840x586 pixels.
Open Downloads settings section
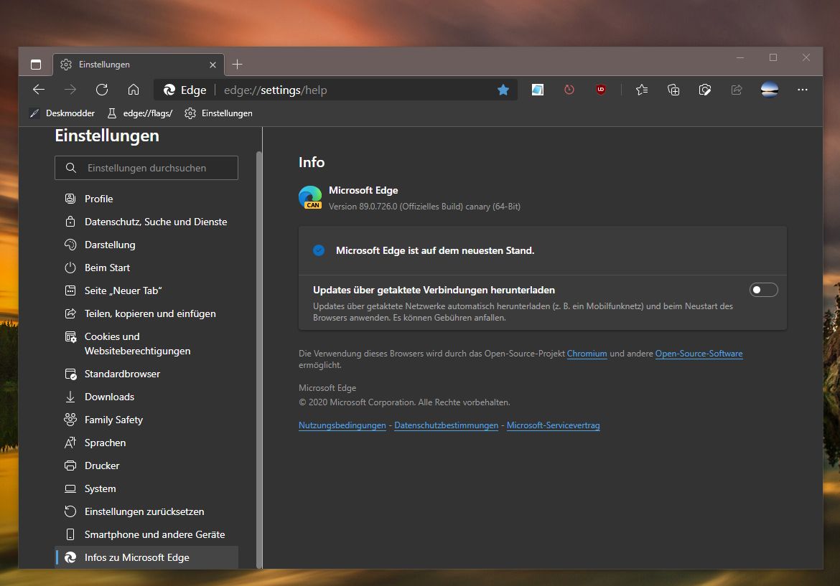click(x=146, y=397)
